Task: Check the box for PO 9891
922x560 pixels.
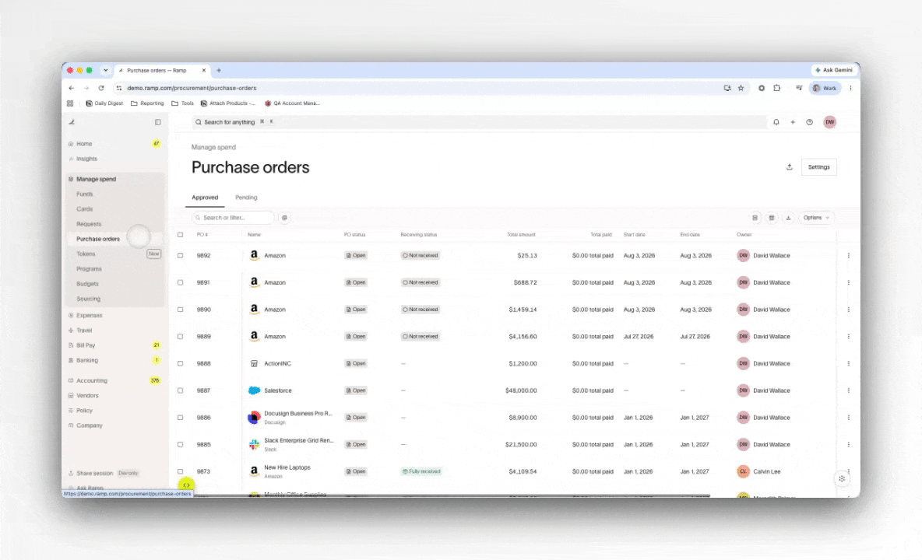Action: point(181,282)
